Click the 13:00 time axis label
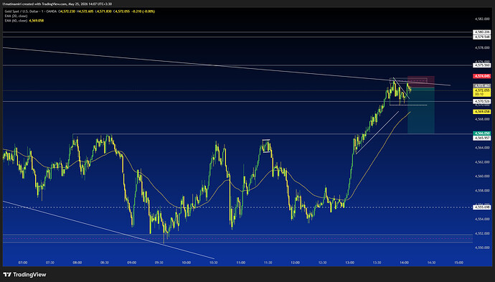 pos(350,263)
